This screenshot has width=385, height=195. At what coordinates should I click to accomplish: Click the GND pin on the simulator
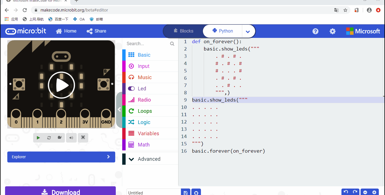[106, 118]
